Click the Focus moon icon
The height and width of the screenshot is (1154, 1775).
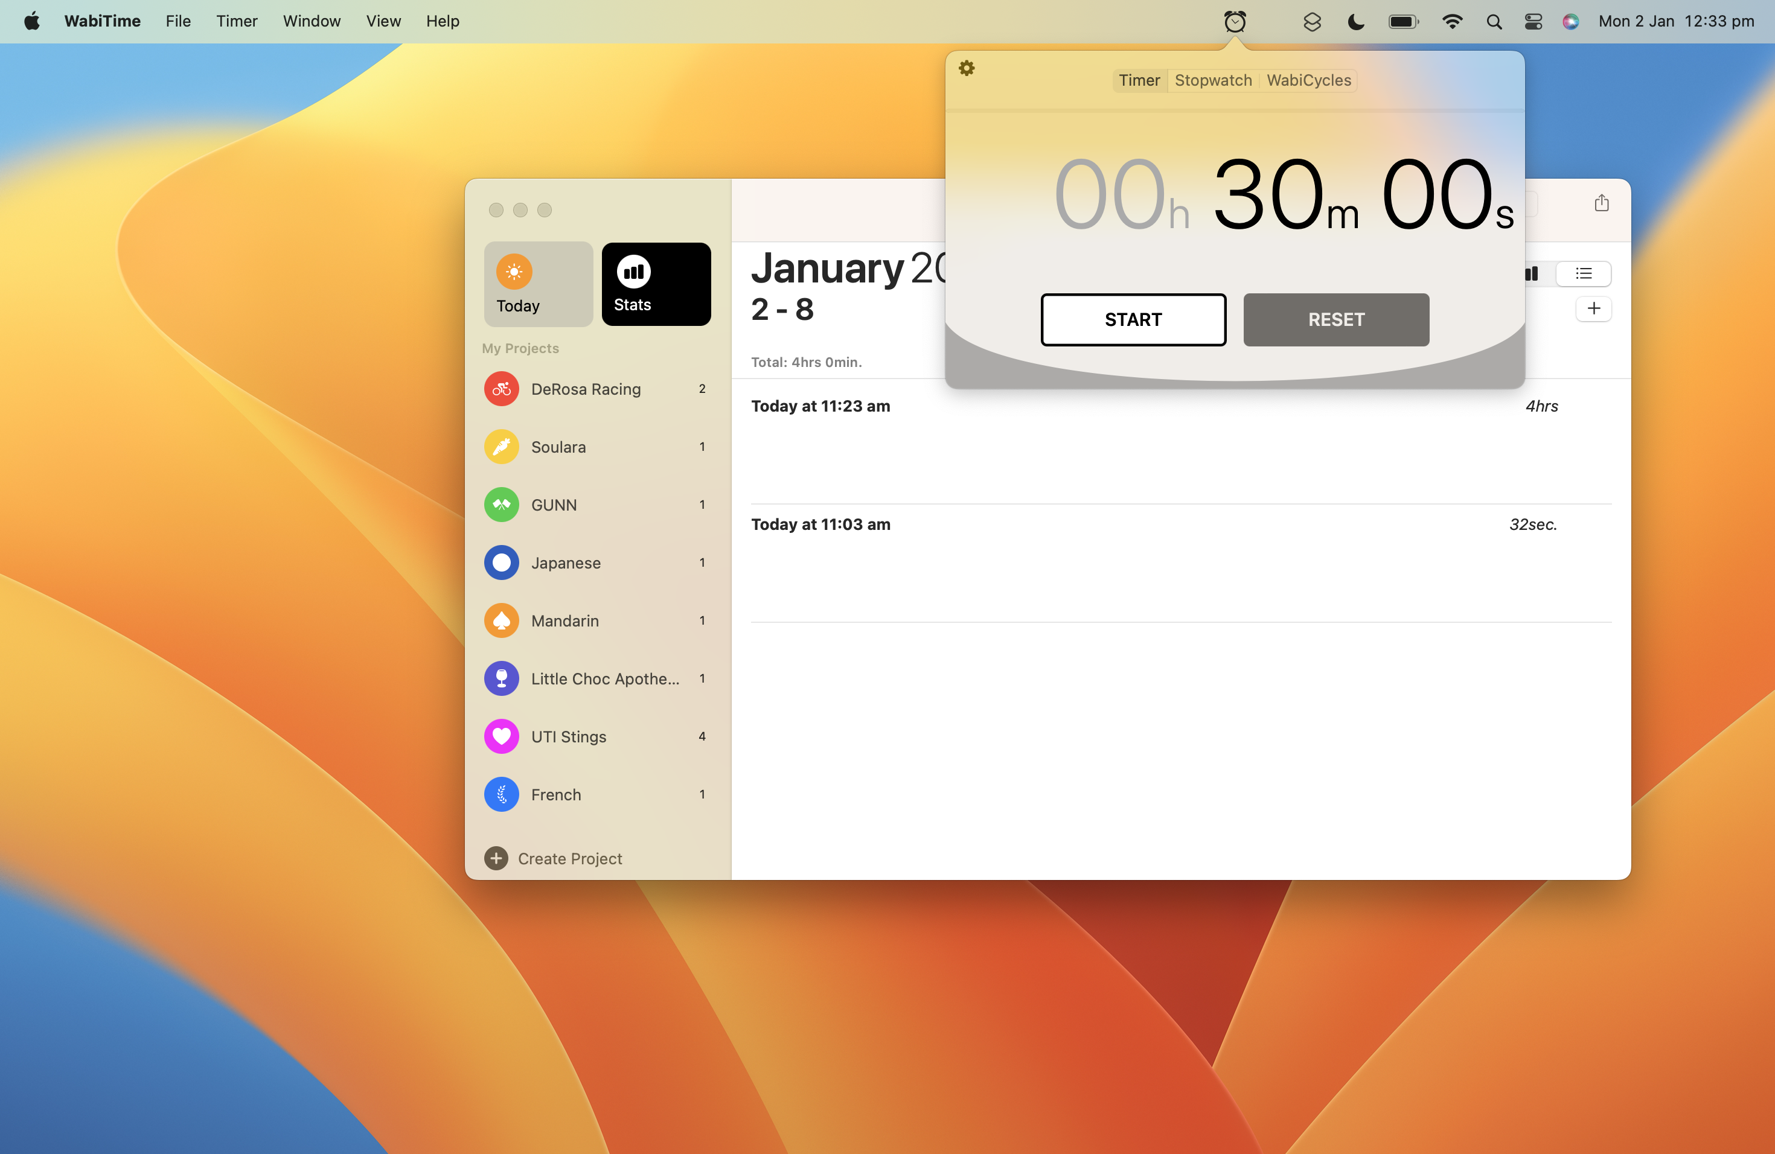pos(1355,22)
